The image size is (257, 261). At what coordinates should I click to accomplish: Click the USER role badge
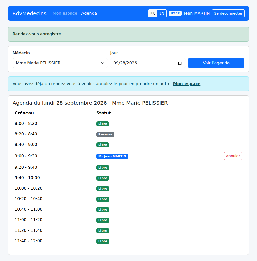(x=175, y=13)
